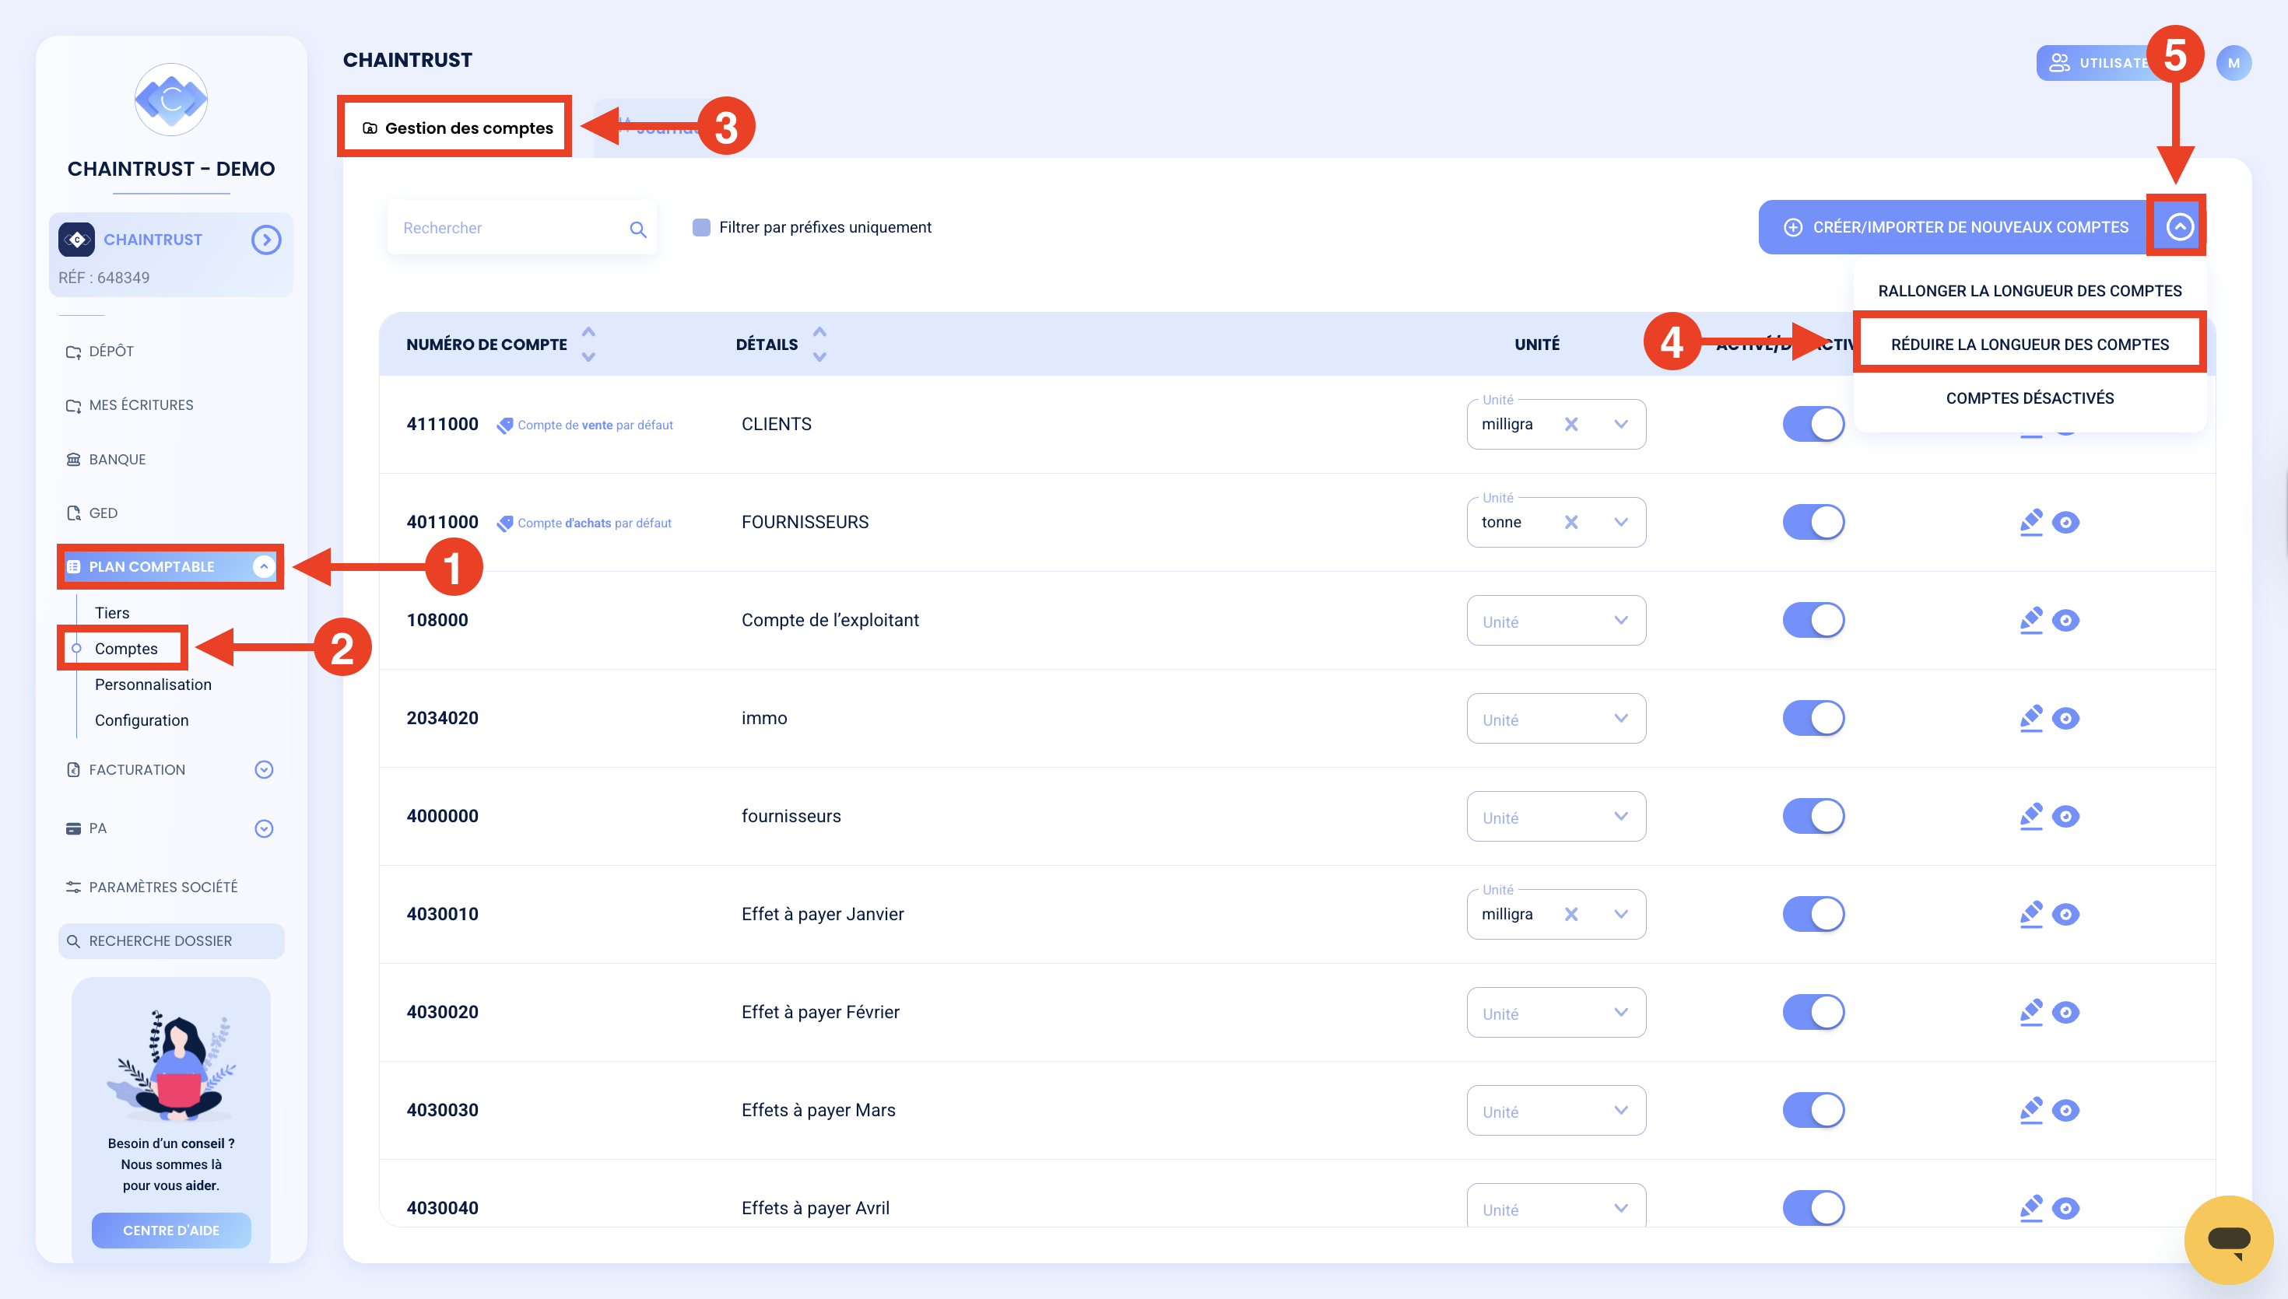The image size is (2288, 1299).
Task: Click the Recherche Dossier field
Action: coord(171,941)
